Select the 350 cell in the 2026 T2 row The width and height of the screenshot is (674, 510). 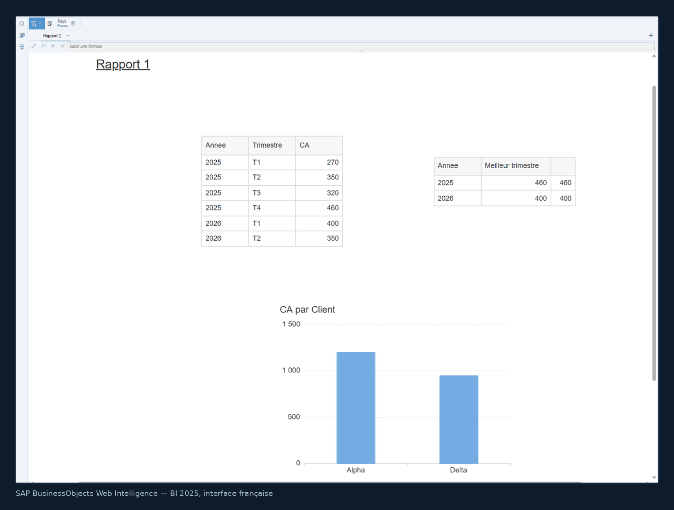[x=319, y=239]
